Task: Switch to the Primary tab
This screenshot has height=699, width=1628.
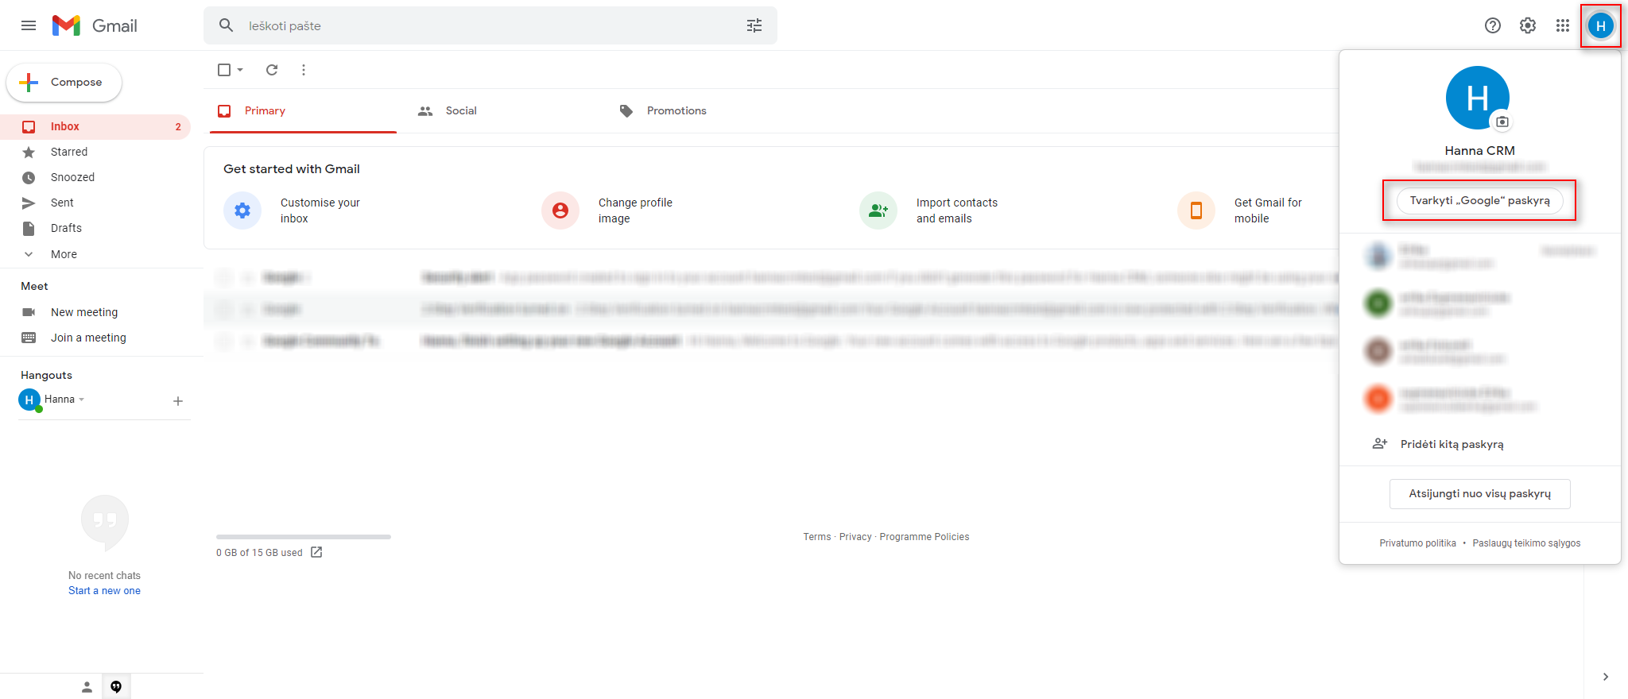Action: point(303,111)
